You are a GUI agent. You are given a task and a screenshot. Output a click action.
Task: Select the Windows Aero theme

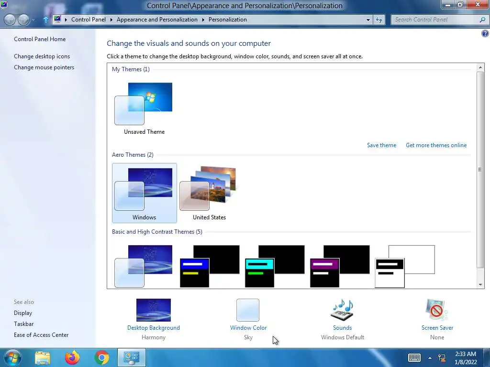tap(145, 193)
